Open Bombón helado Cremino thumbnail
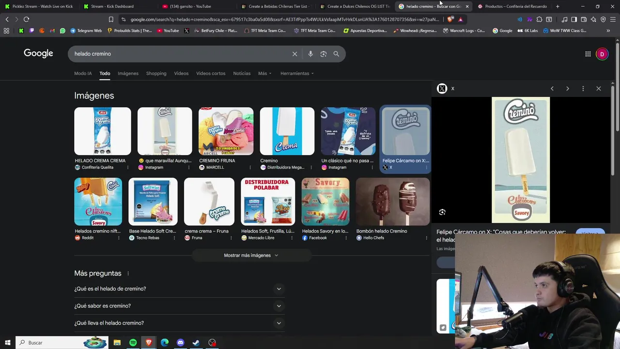Viewport: 620px width, 349px height. point(393,202)
